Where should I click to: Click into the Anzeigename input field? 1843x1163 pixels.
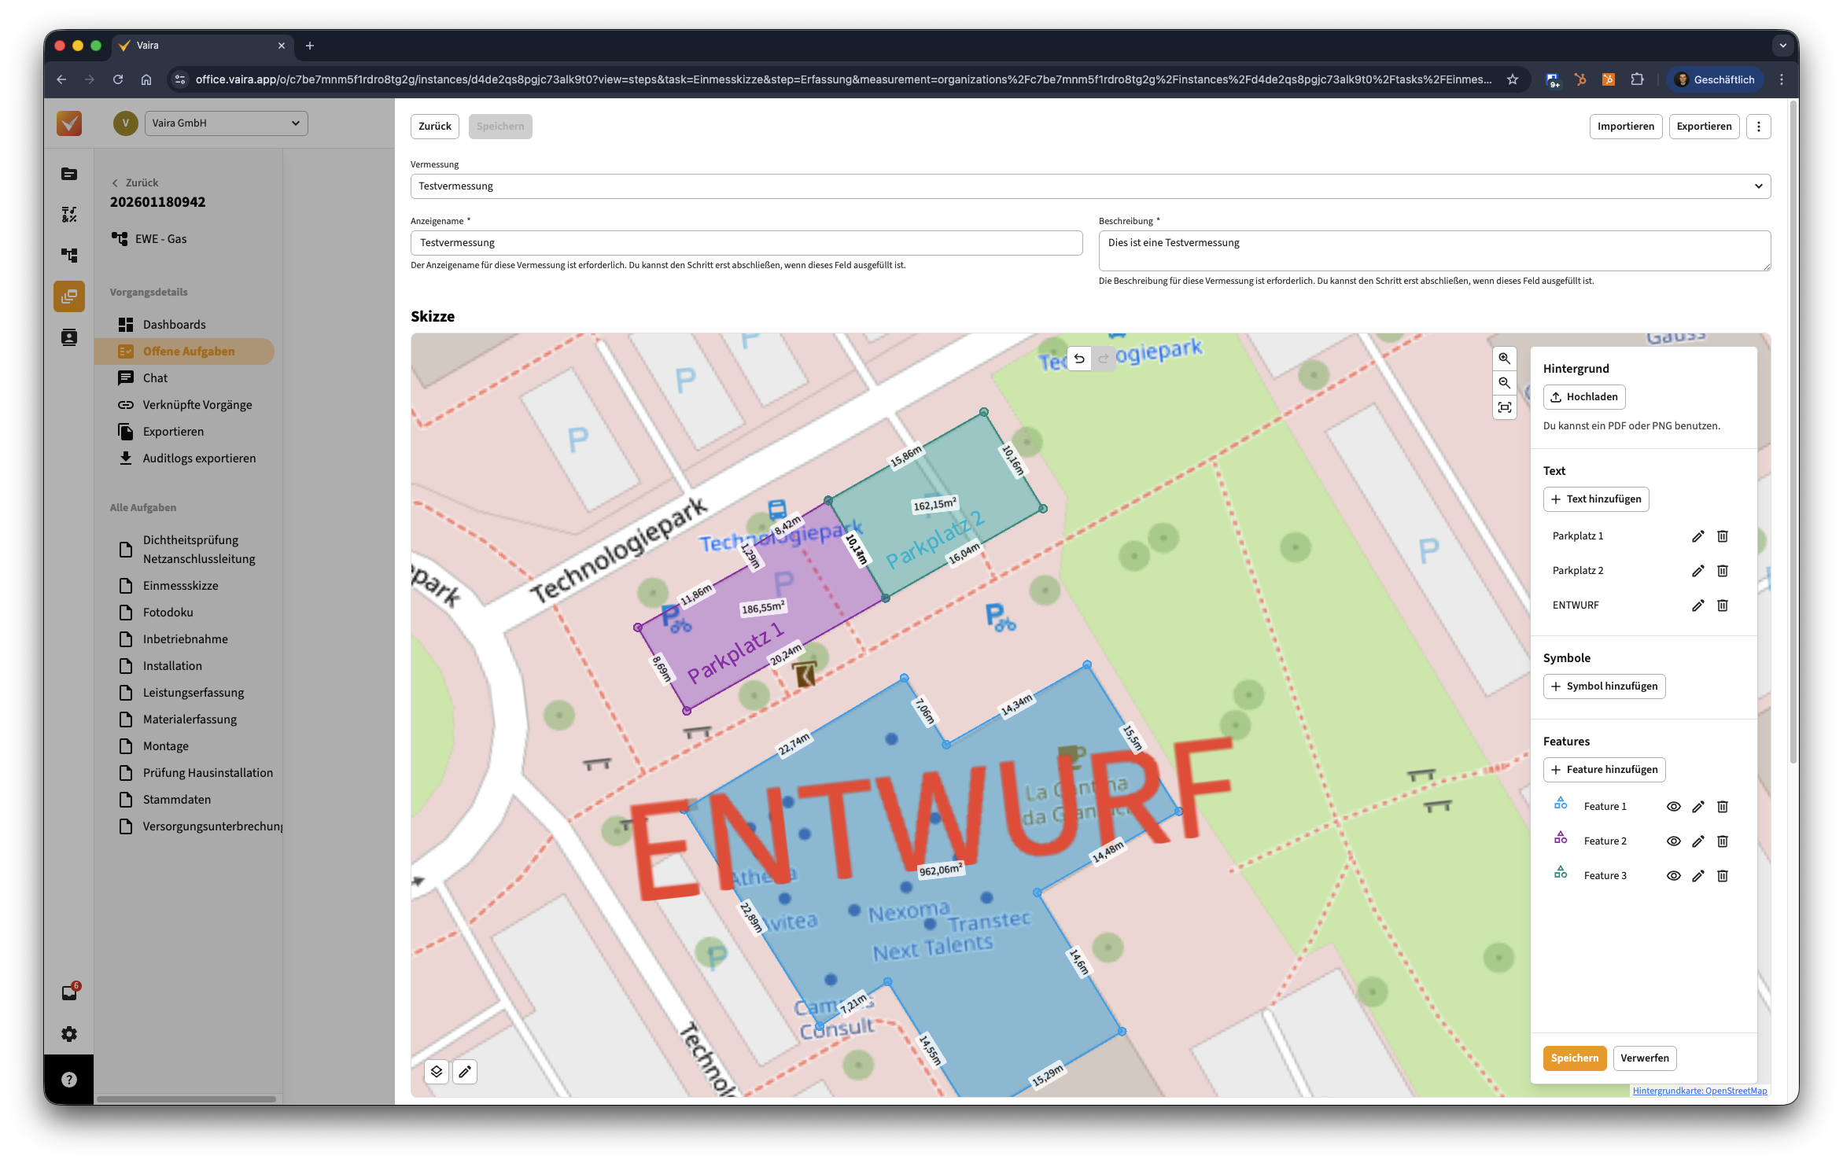746,243
